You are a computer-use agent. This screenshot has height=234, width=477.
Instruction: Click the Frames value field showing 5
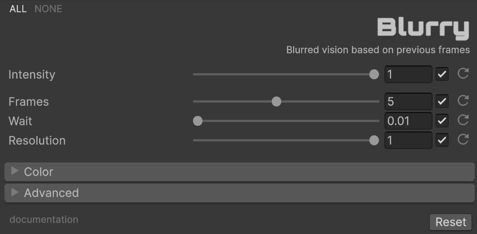pos(408,101)
